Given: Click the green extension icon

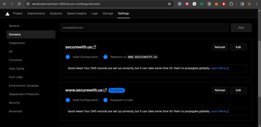Looking at the screenshot, I should pyautogui.click(x=201, y=4).
